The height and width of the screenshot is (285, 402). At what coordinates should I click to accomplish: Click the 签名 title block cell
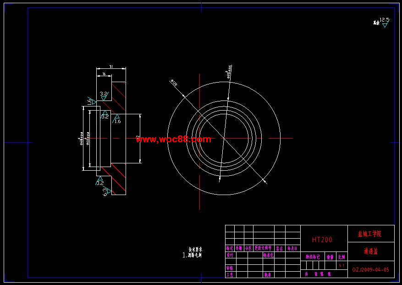(280, 248)
